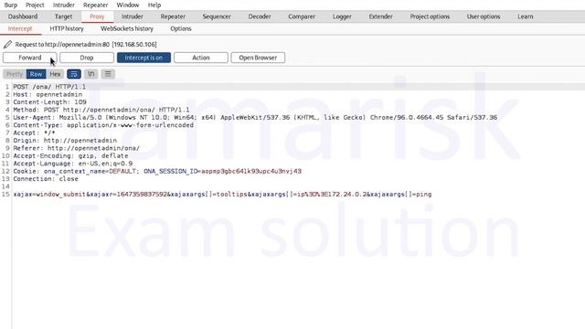Click the 'Accept-Encoding: gzip, deflate' line
Viewport: 585px width, 329px height.
point(71,156)
